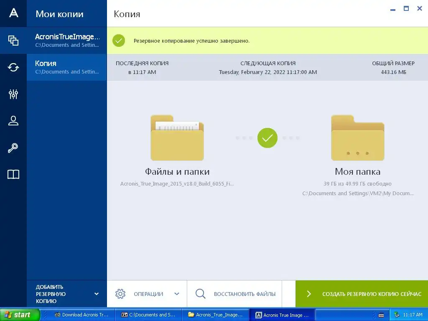This screenshot has height=321, width=428.
Task: Open the Windows start button
Action: [x=20, y=315]
